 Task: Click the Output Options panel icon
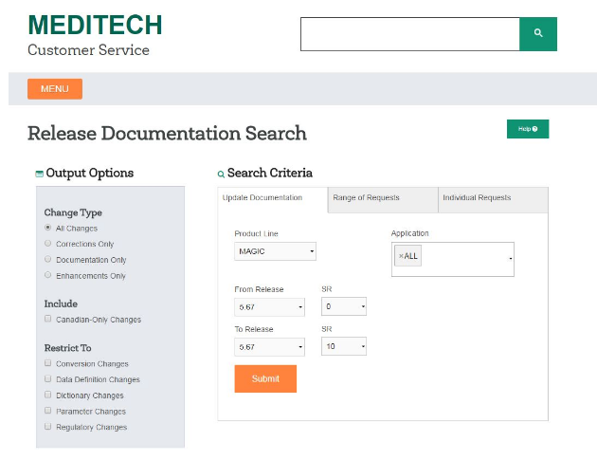pyautogui.click(x=39, y=174)
